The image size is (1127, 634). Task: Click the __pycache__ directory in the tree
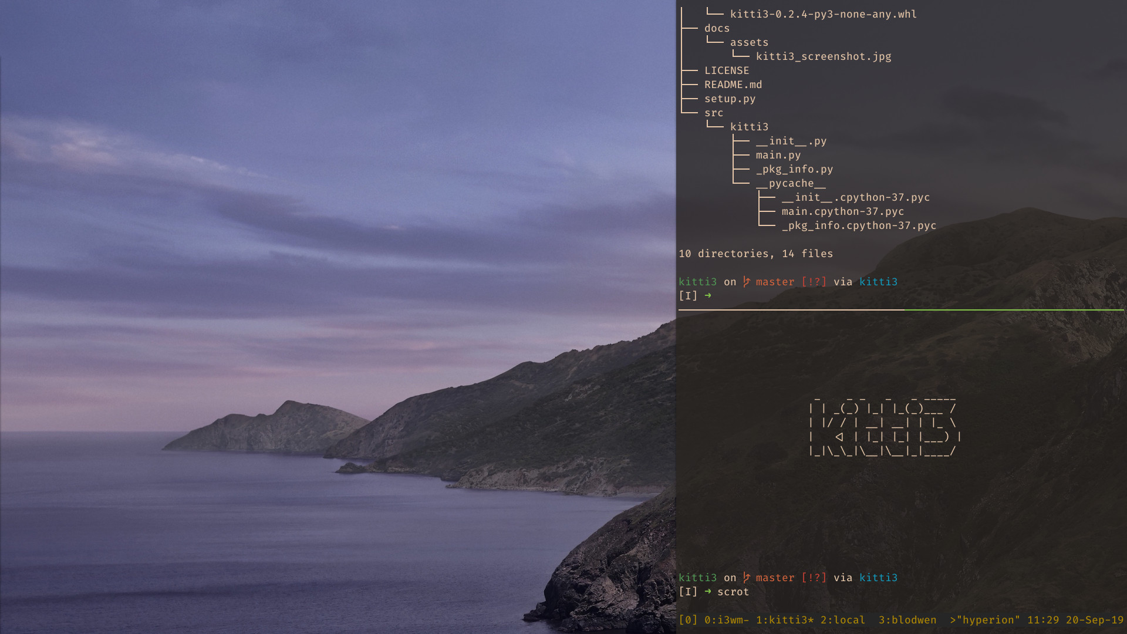[x=791, y=183]
